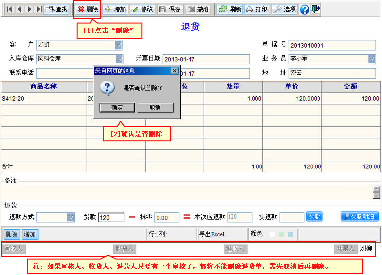Click the 货款 amount input field
The image size is (382, 275).
point(111,218)
